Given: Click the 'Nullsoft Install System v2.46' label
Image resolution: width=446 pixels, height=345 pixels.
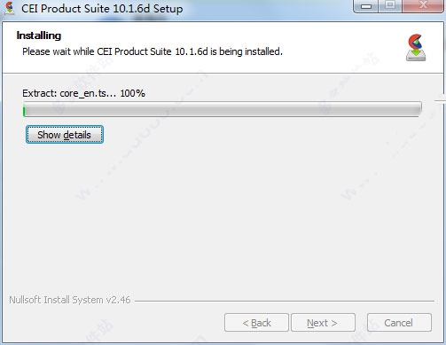Looking at the screenshot, I should pyautogui.click(x=70, y=300).
